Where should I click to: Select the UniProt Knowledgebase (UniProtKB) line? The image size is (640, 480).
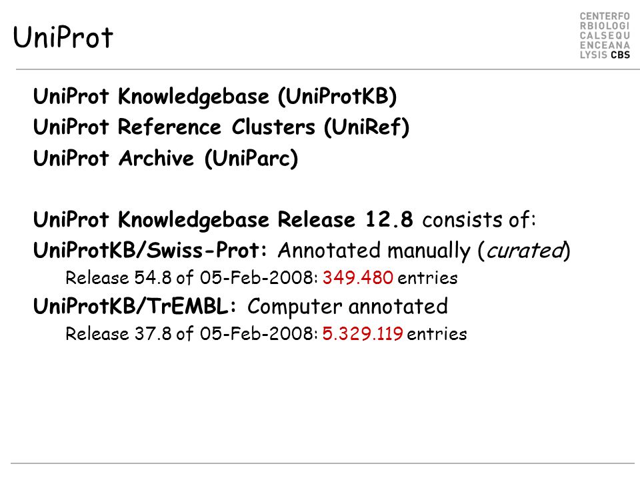[x=215, y=97]
